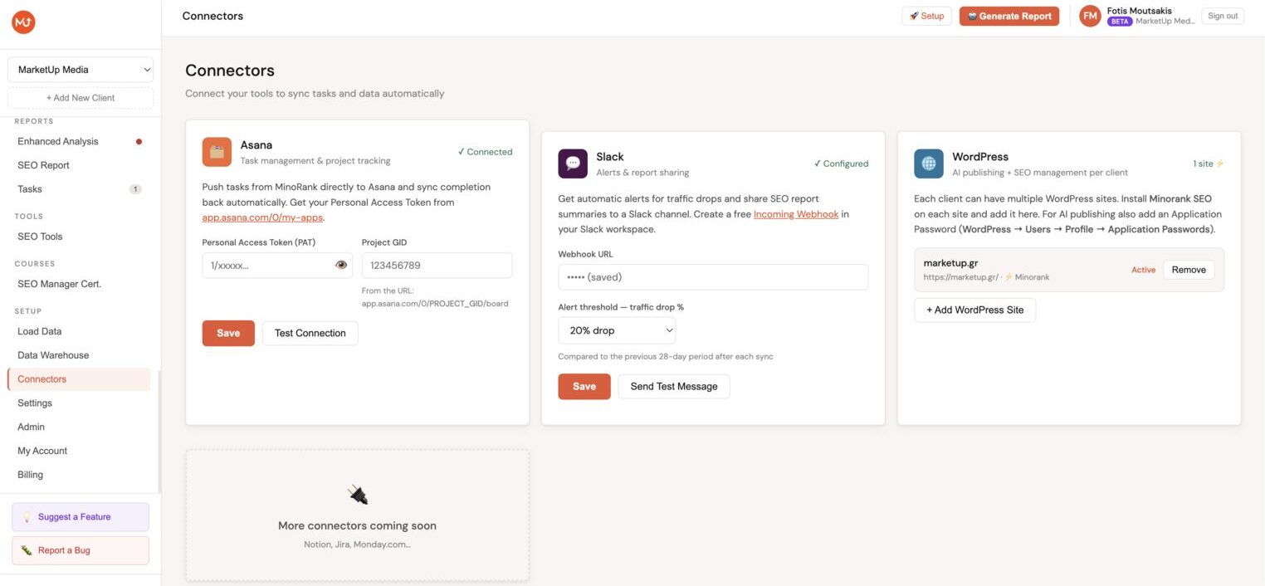Click Personal Access Token input field

(x=277, y=266)
